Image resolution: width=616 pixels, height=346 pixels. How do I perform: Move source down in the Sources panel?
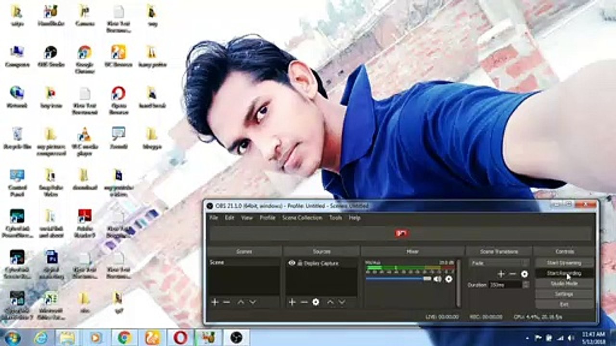tap(342, 302)
